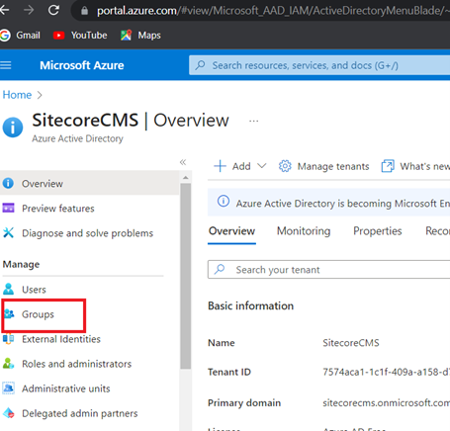Viewport: 450px width, 431px height.
Task: Click the browser address bar URL
Action: (x=273, y=11)
